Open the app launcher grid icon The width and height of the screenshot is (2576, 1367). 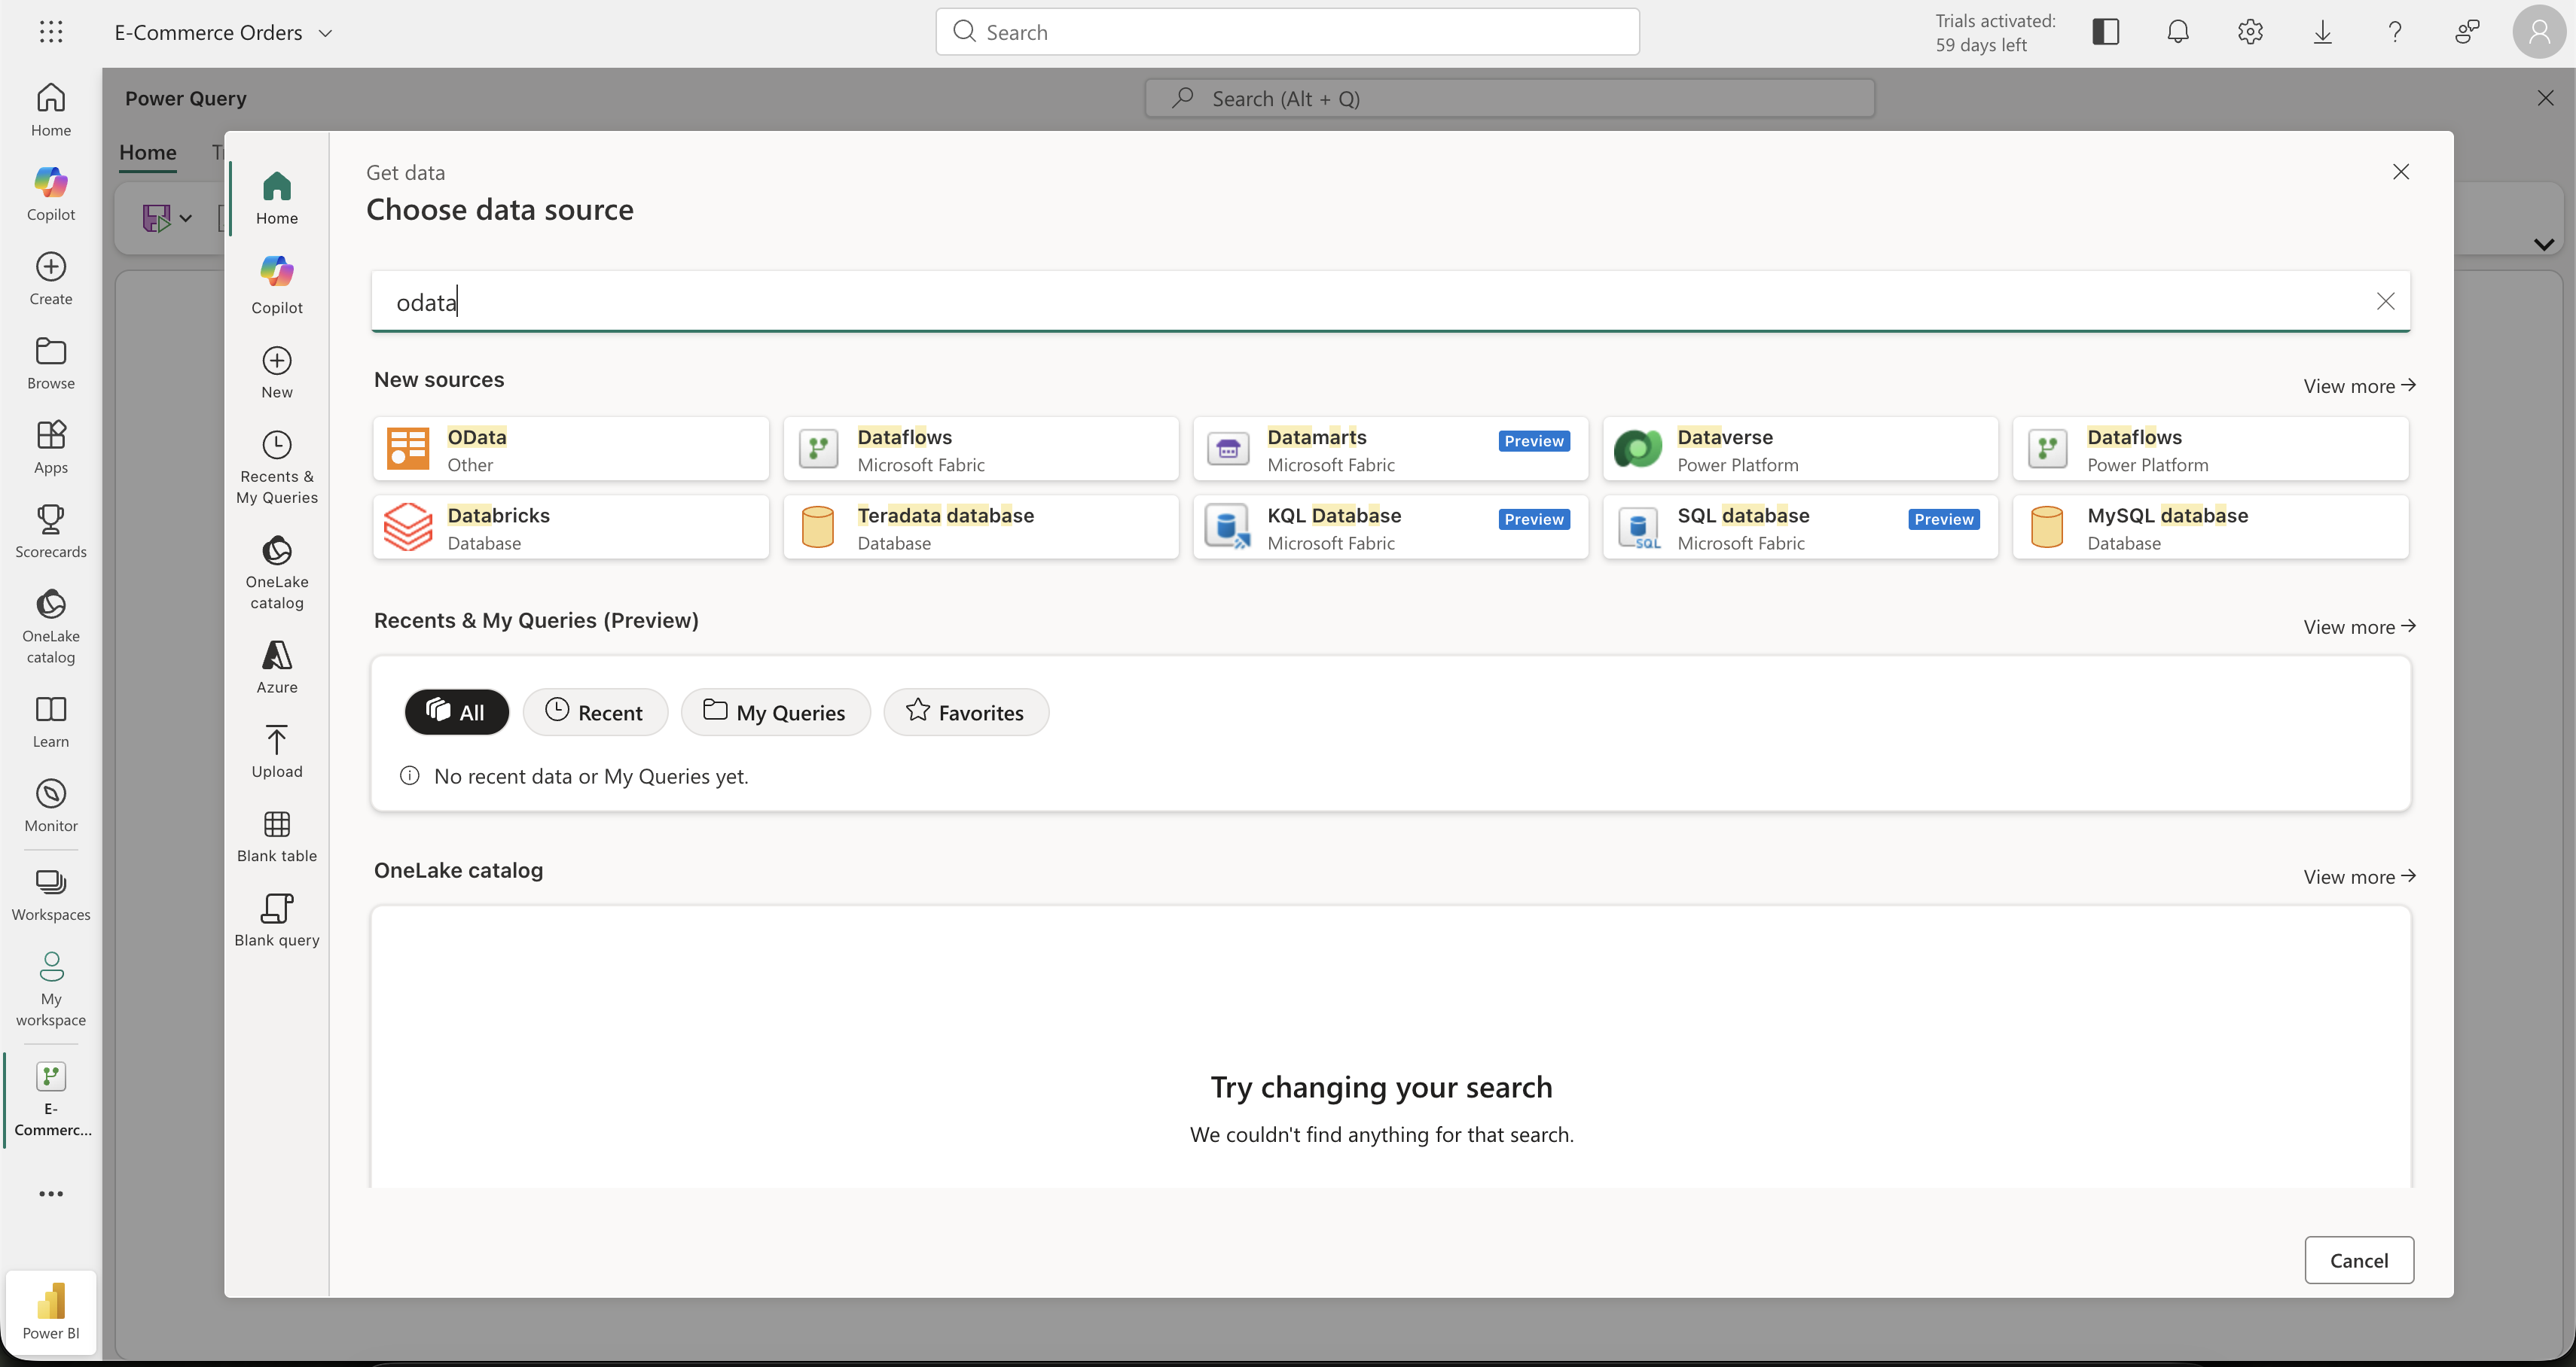pyautogui.click(x=51, y=32)
